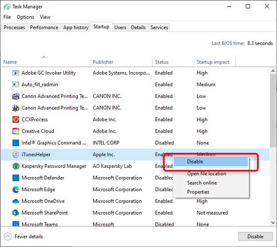Image resolution: width=277 pixels, height=247 pixels.
Task: Click the Intel Graphics Command icon
Action: pyautogui.click(x=16, y=143)
